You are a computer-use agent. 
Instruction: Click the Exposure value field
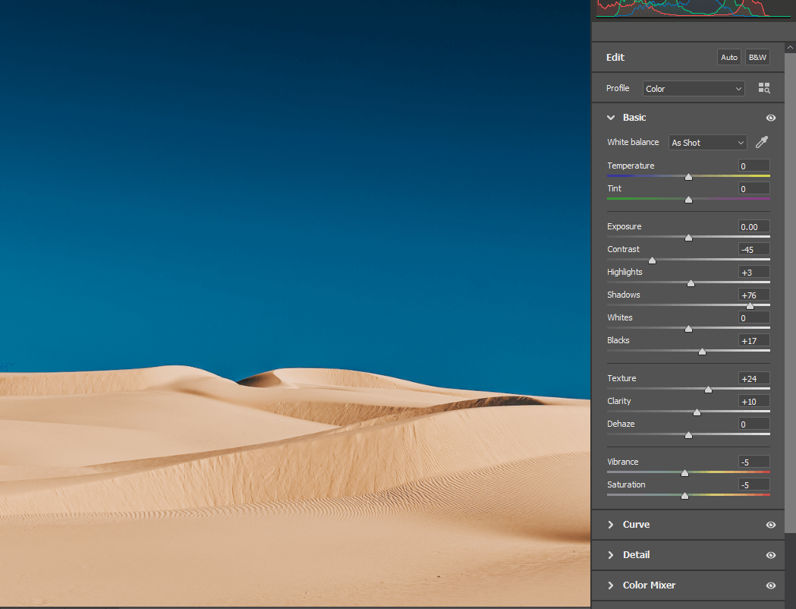coord(753,226)
